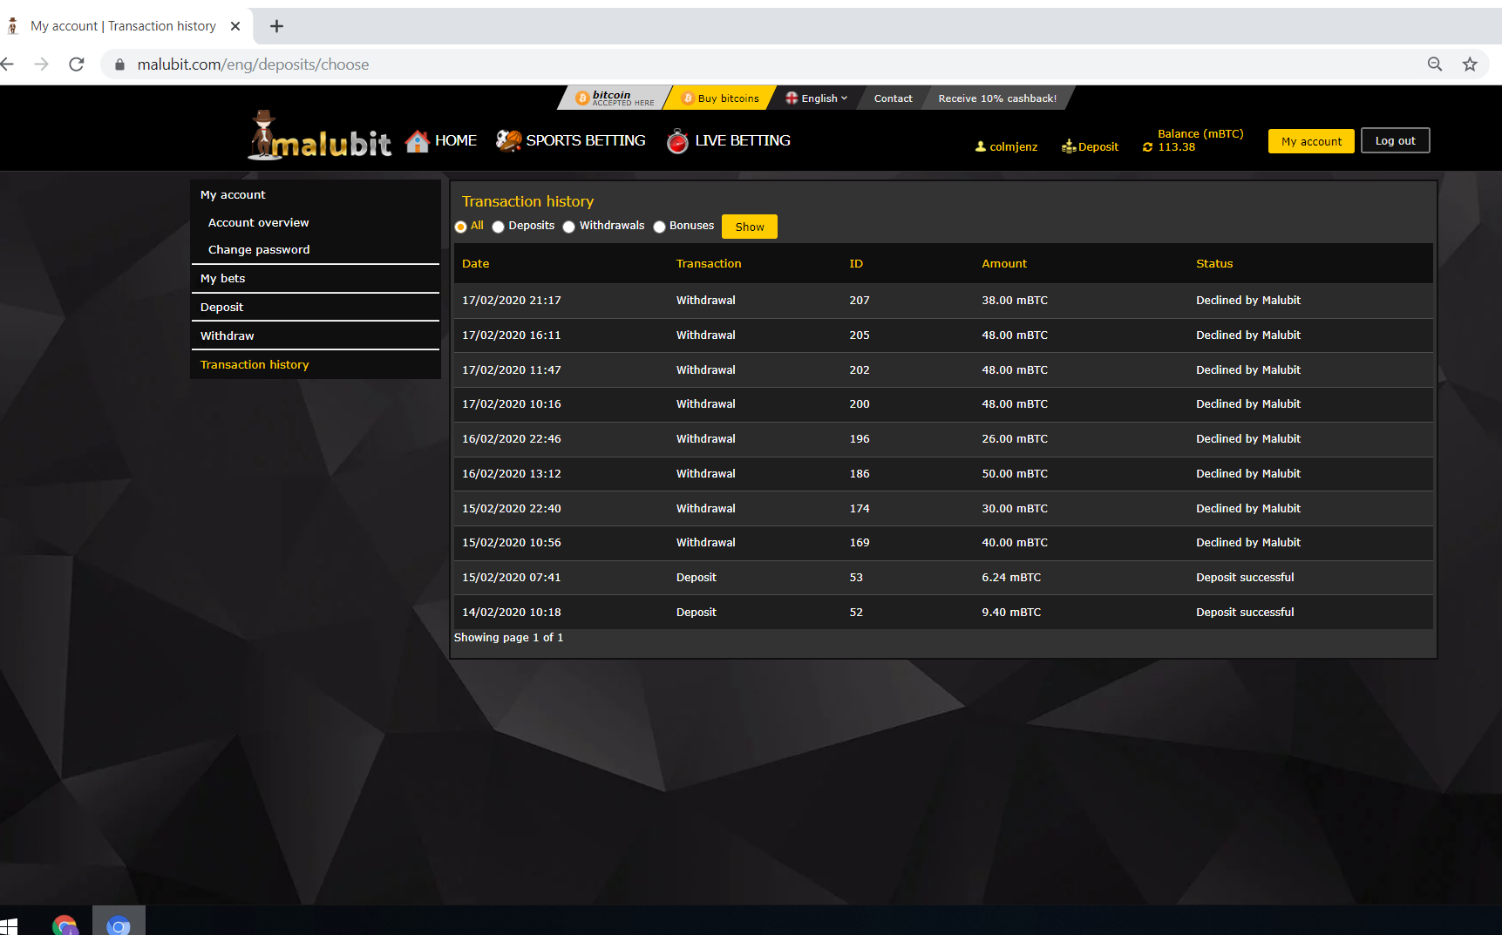Viewport: 1502px width, 935px height.
Task: Click Receive 10% cashback link
Action: click(997, 98)
